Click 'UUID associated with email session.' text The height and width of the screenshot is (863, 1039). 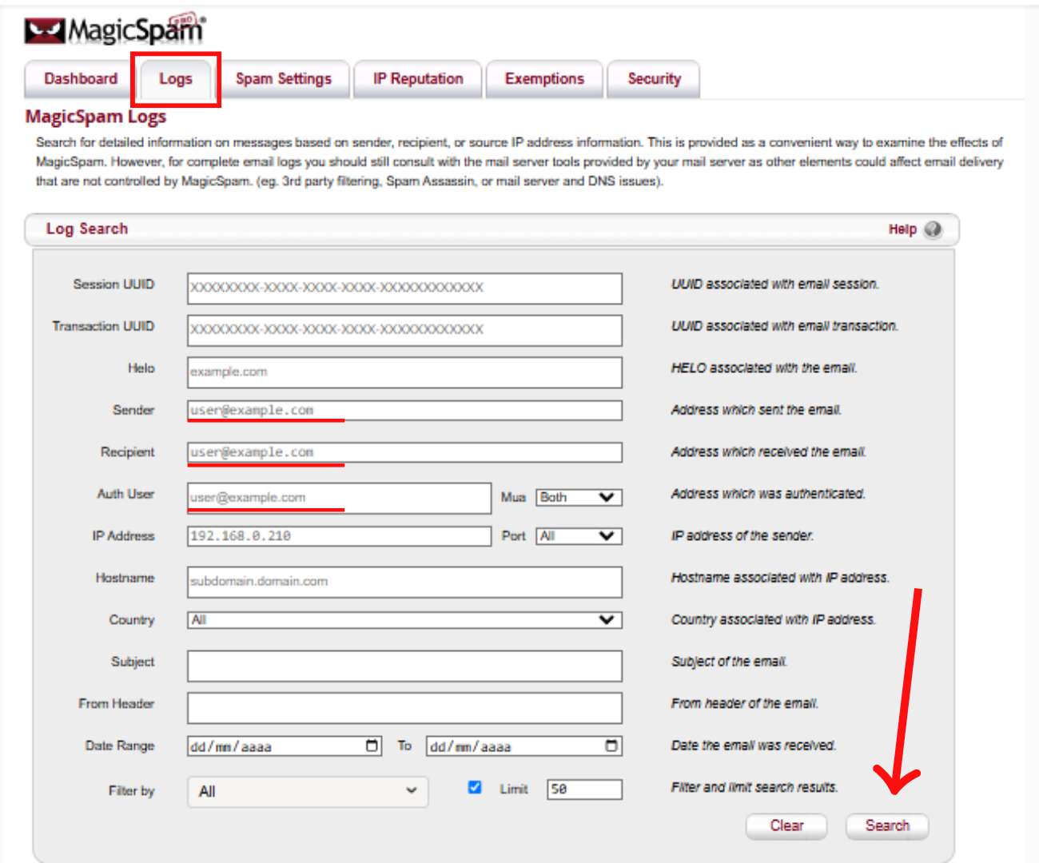point(774,284)
